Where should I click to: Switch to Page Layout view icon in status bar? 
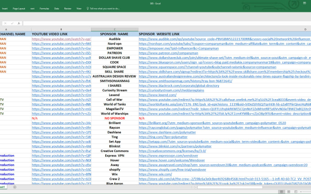pyautogui.click(x=289, y=192)
